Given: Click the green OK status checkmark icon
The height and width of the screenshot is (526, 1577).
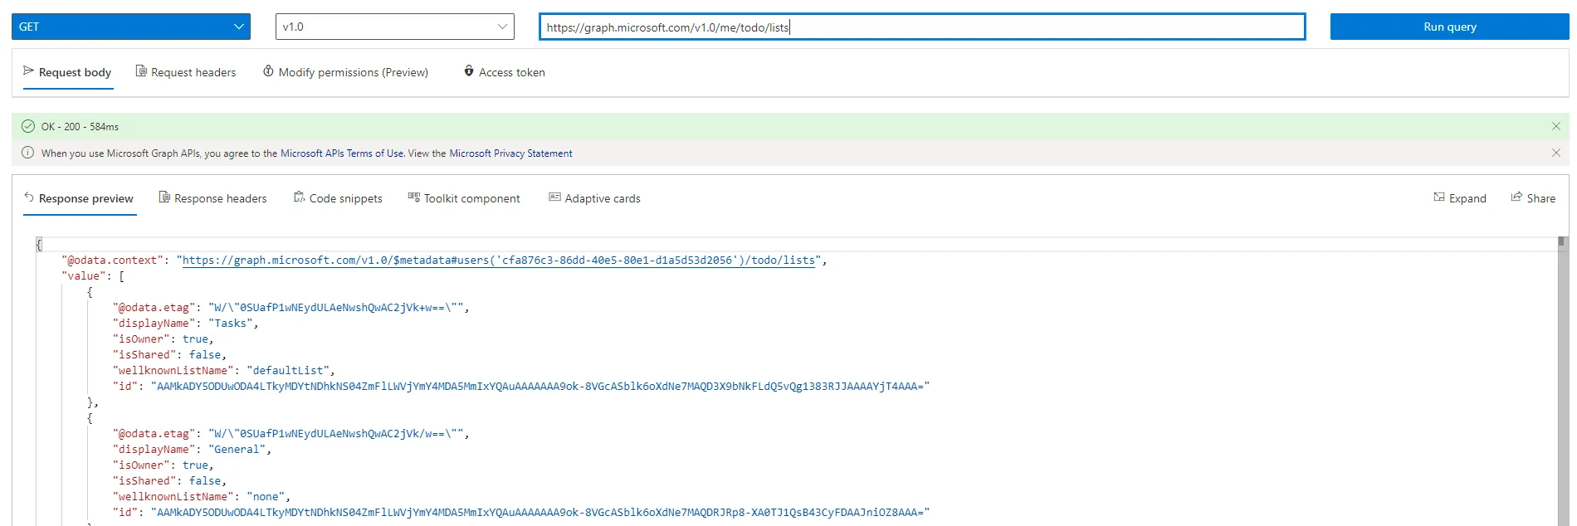Looking at the screenshot, I should click(28, 127).
